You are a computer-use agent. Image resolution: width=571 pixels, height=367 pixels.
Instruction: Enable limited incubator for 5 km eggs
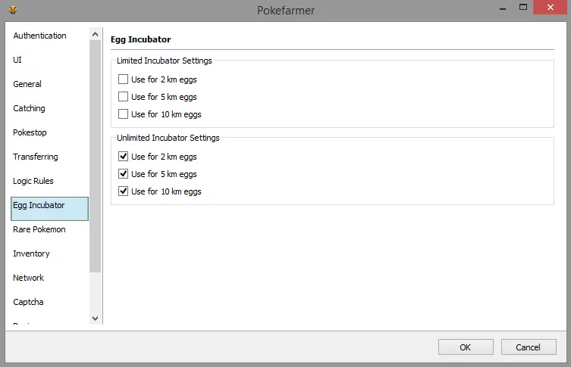(x=123, y=97)
